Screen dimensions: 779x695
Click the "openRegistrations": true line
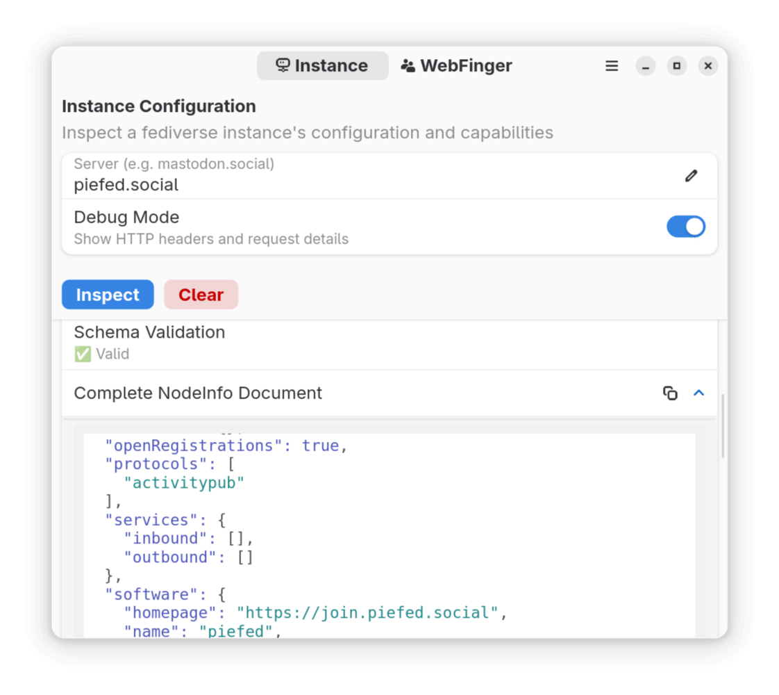click(226, 445)
